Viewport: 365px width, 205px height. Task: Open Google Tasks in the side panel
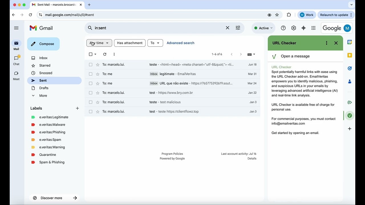350,68
